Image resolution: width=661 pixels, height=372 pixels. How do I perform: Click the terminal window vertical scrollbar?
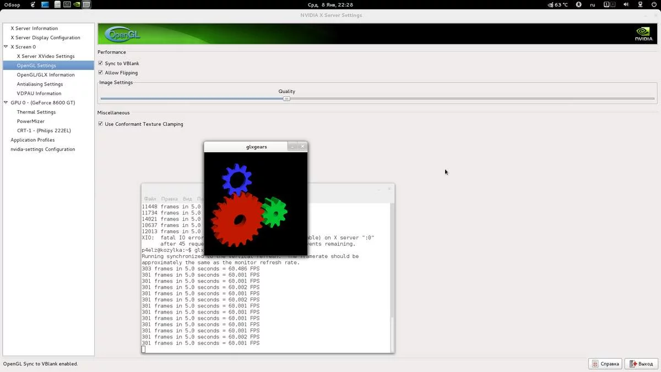click(x=392, y=277)
